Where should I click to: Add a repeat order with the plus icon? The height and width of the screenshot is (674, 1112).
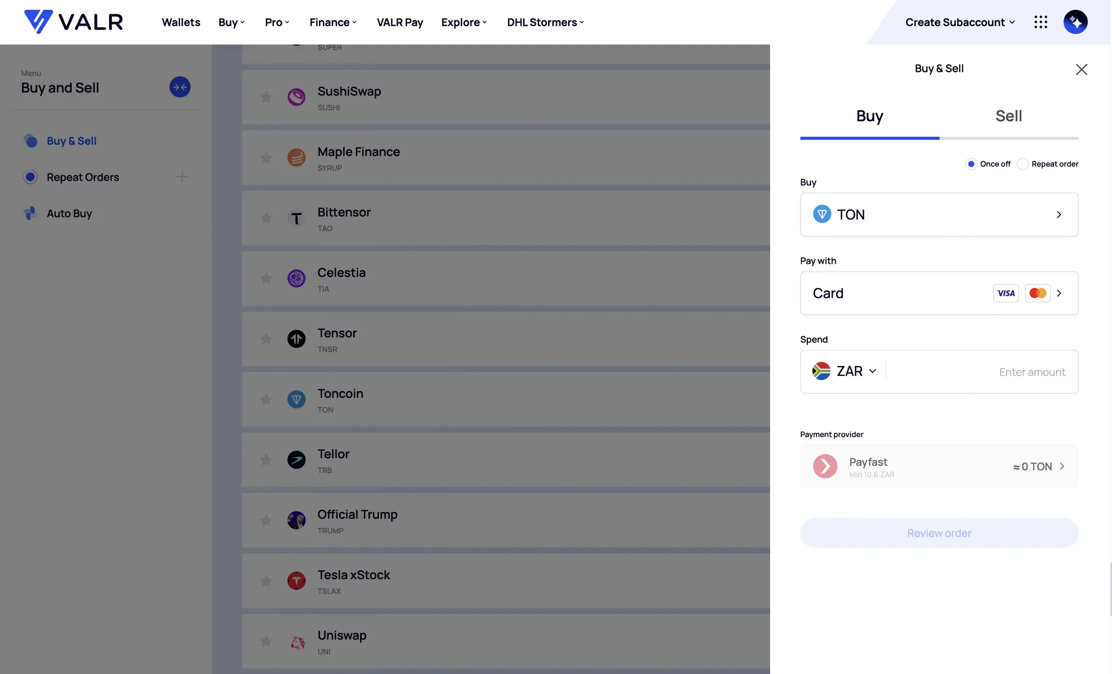(x=182, y=177)
